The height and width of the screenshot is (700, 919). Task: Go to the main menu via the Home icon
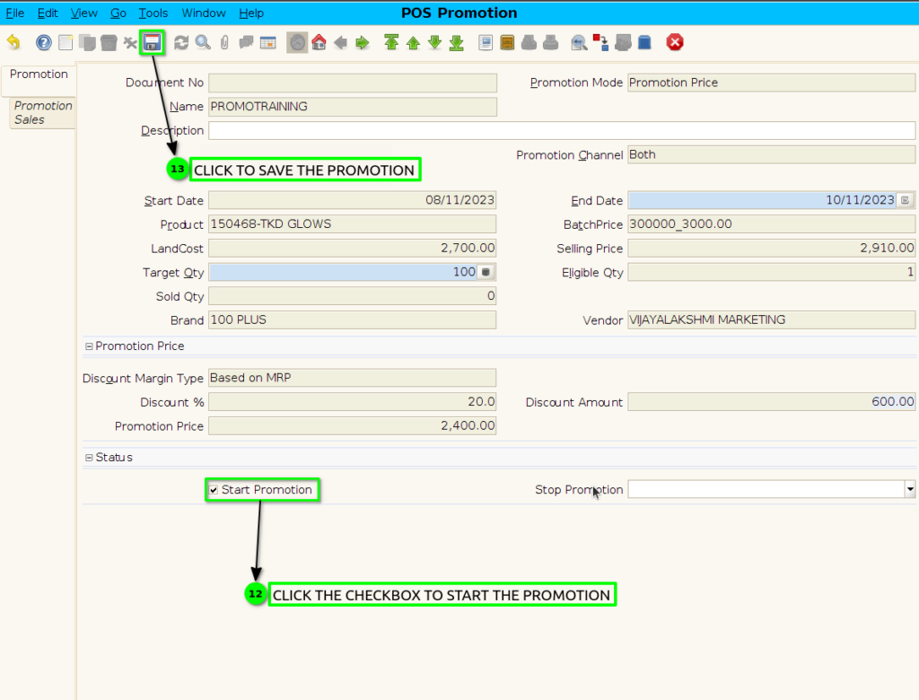(319, 42)
